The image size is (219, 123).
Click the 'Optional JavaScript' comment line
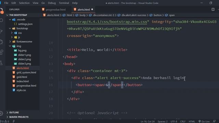97,113
